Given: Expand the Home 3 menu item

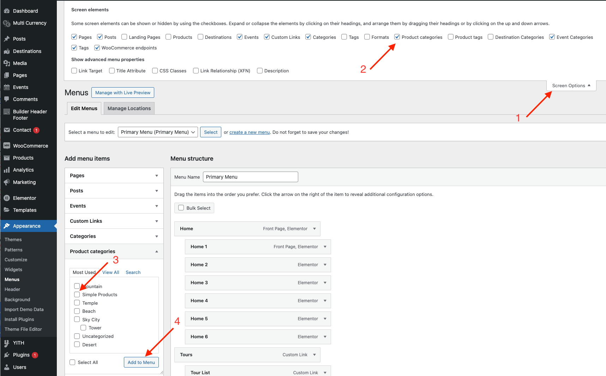Looking at the screenshot, I should [325, 283].
